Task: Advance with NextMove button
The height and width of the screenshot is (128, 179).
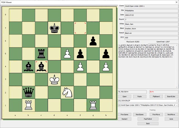Action: 171,114
